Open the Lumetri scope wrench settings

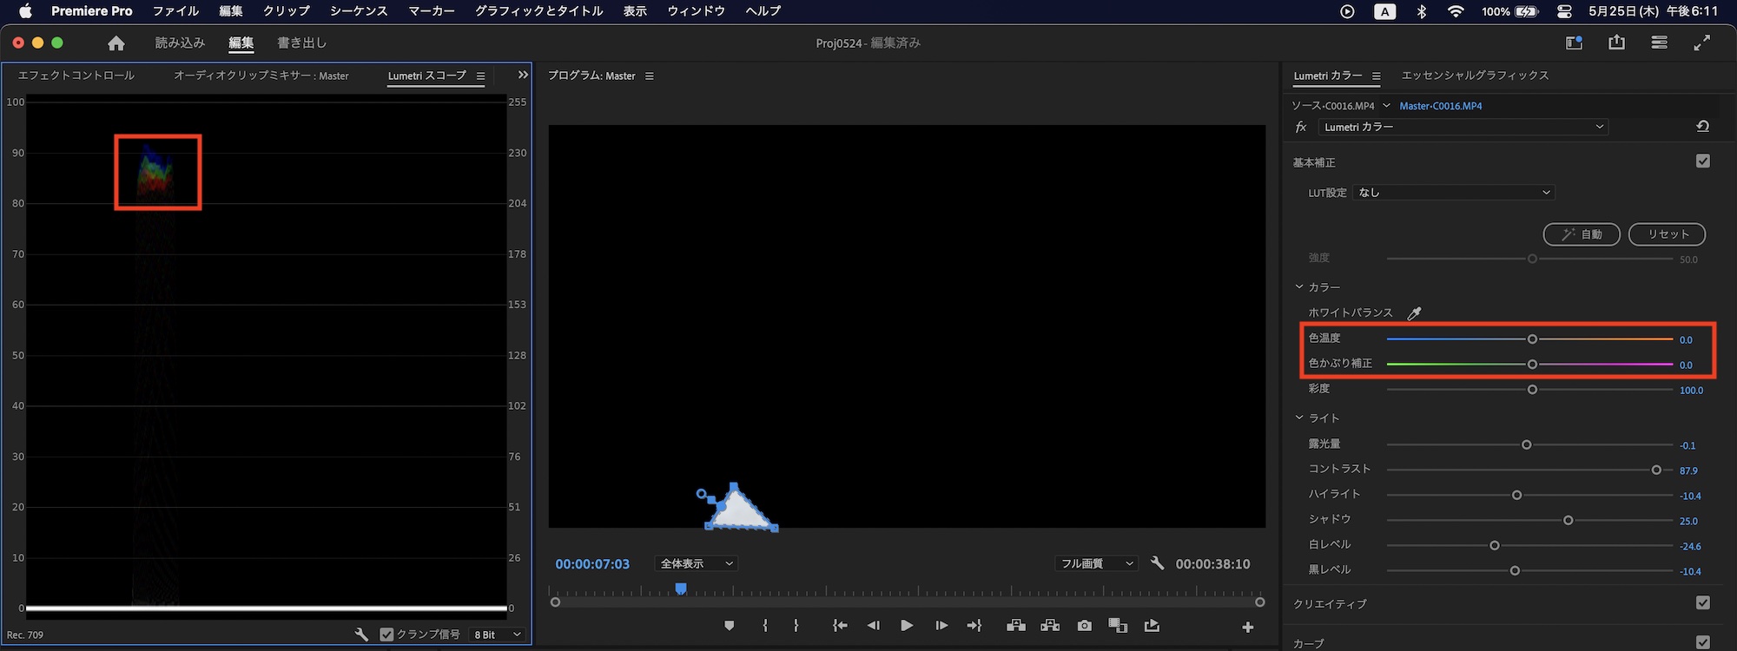click(361, 635)
